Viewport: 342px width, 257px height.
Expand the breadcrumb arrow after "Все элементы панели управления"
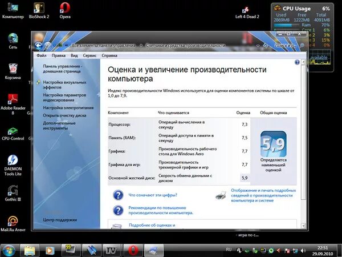click(x=141, y=46)
